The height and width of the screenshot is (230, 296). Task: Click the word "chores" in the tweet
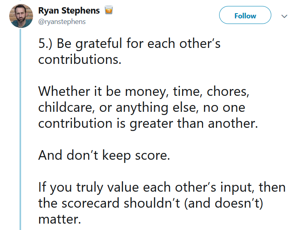(228, 91)
